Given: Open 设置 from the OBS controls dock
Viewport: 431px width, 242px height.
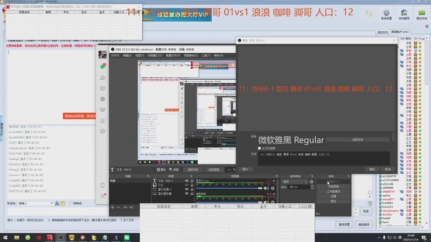Looking at the screenshot, I should (333, 196).
